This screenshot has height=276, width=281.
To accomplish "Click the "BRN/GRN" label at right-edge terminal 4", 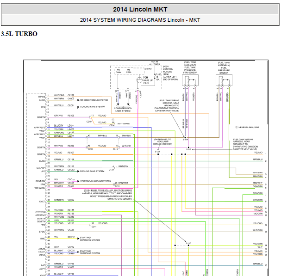I will 257,176.
